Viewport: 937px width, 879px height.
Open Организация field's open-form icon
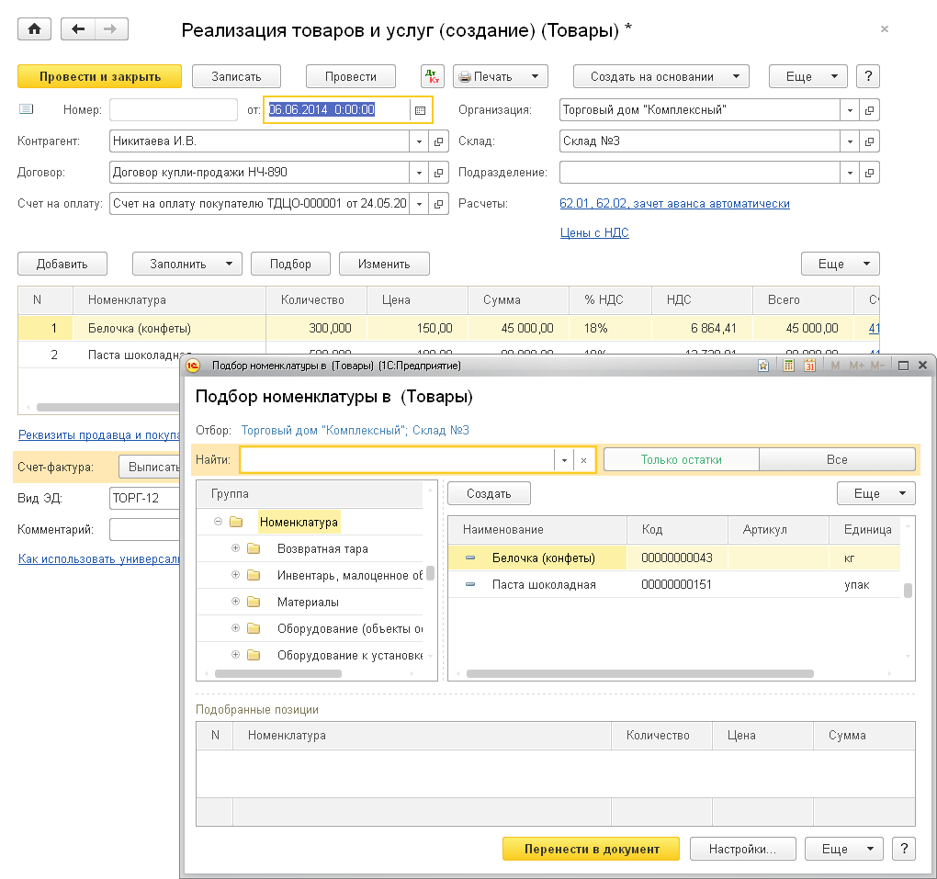pos(869,110)
